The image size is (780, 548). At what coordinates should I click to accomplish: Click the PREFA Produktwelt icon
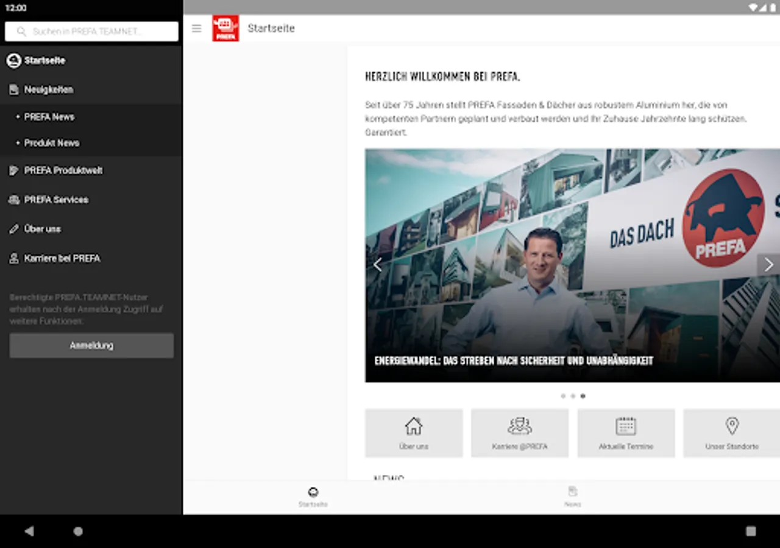(13, 170)
